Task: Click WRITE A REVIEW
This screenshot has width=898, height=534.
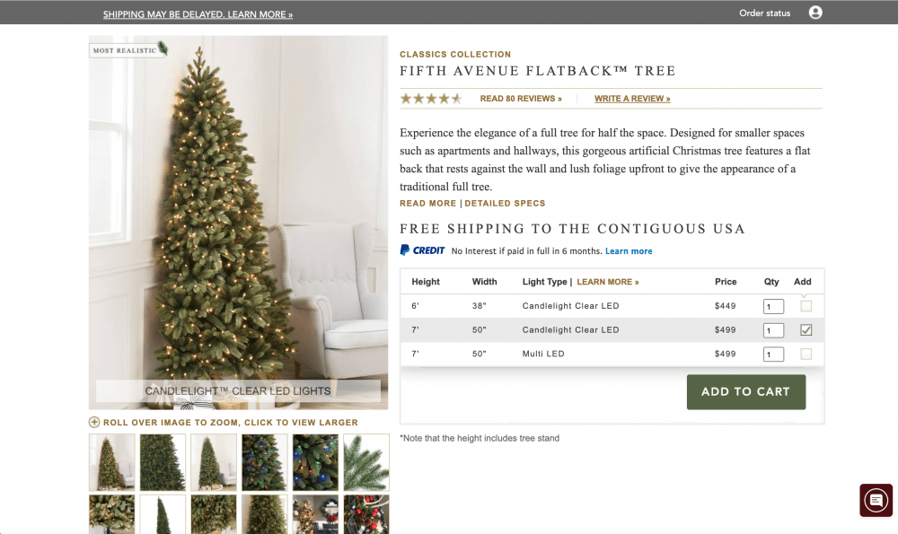Action: pyautogui.click(x=632, y=98)
